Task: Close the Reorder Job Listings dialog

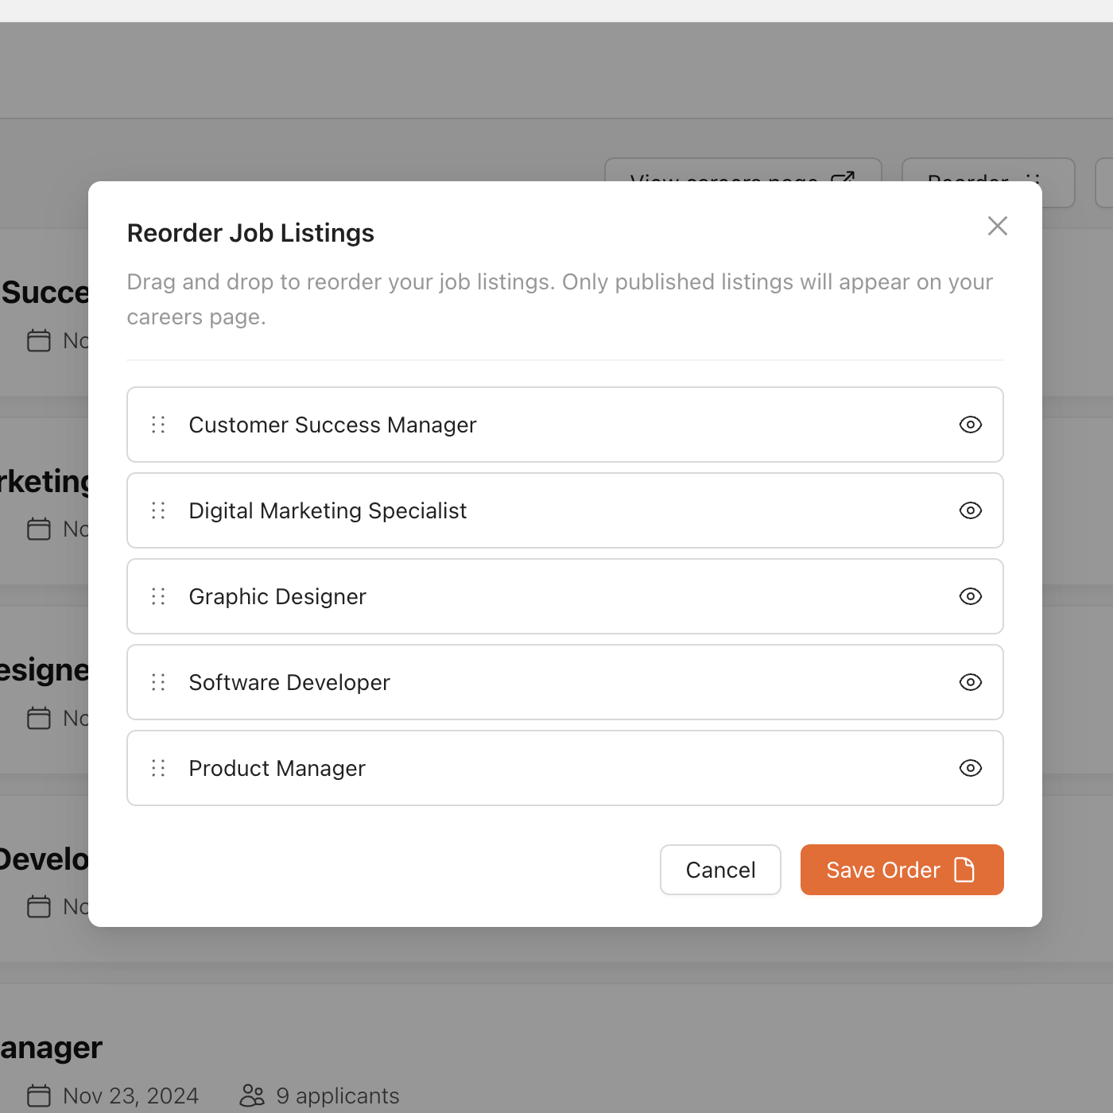Action: 997,226
